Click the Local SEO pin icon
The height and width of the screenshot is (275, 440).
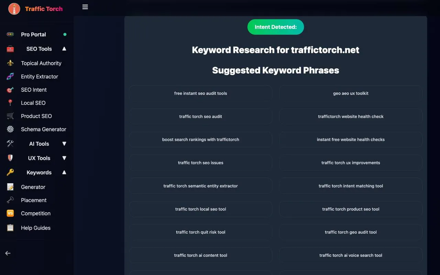[10, 103]
